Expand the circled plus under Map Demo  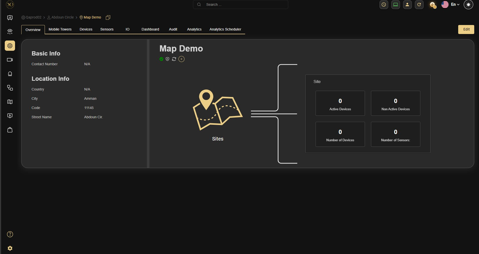[x=181, y=59]
